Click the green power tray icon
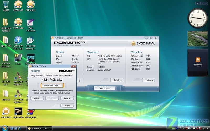Viewport: 210px width, 131px height. [194, 128]
